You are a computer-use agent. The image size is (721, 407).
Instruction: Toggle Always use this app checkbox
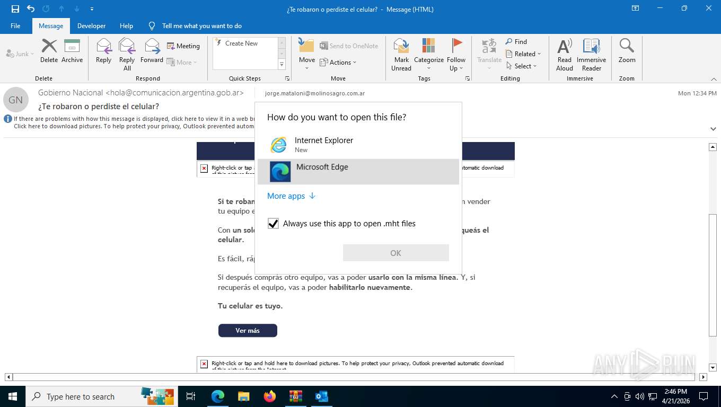273,224
